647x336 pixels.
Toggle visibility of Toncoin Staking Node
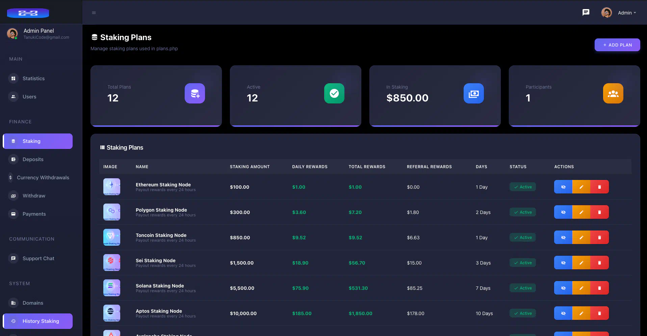pyautogui.click(x=563, y=237)
